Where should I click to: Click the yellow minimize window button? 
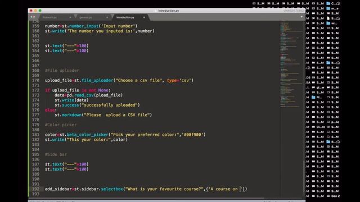(x=35, y=11)
